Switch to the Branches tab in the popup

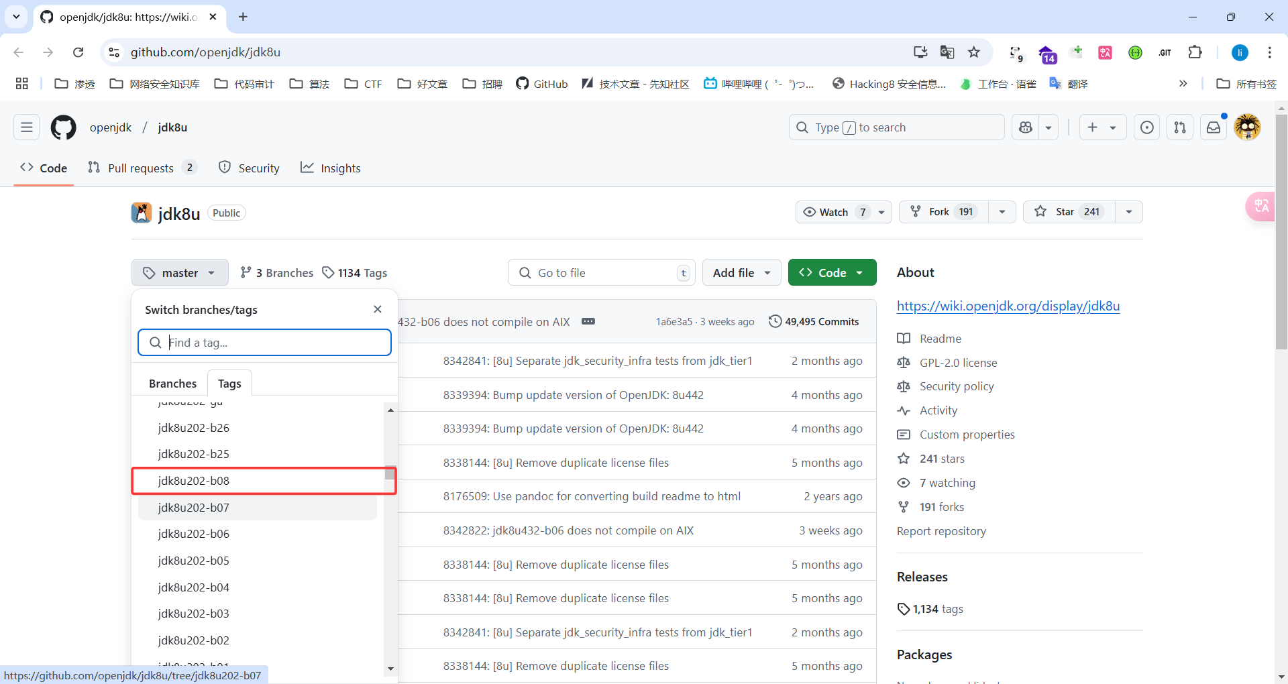tap(172, 384)
